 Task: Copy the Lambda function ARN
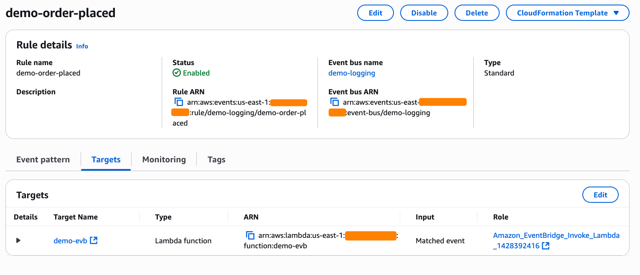tap(250, 236)
